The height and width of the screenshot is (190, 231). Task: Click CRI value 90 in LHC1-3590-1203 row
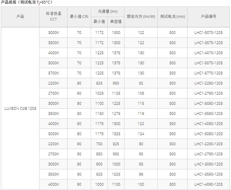pyautogui.click(x=79, y=174)
